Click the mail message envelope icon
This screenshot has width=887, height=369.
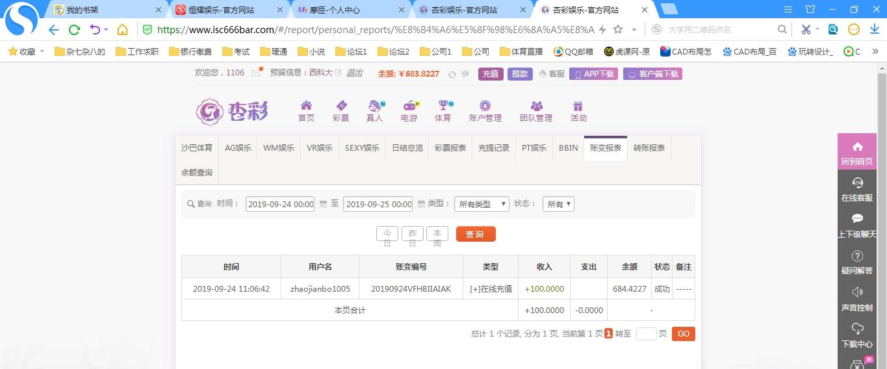[256, 73]
